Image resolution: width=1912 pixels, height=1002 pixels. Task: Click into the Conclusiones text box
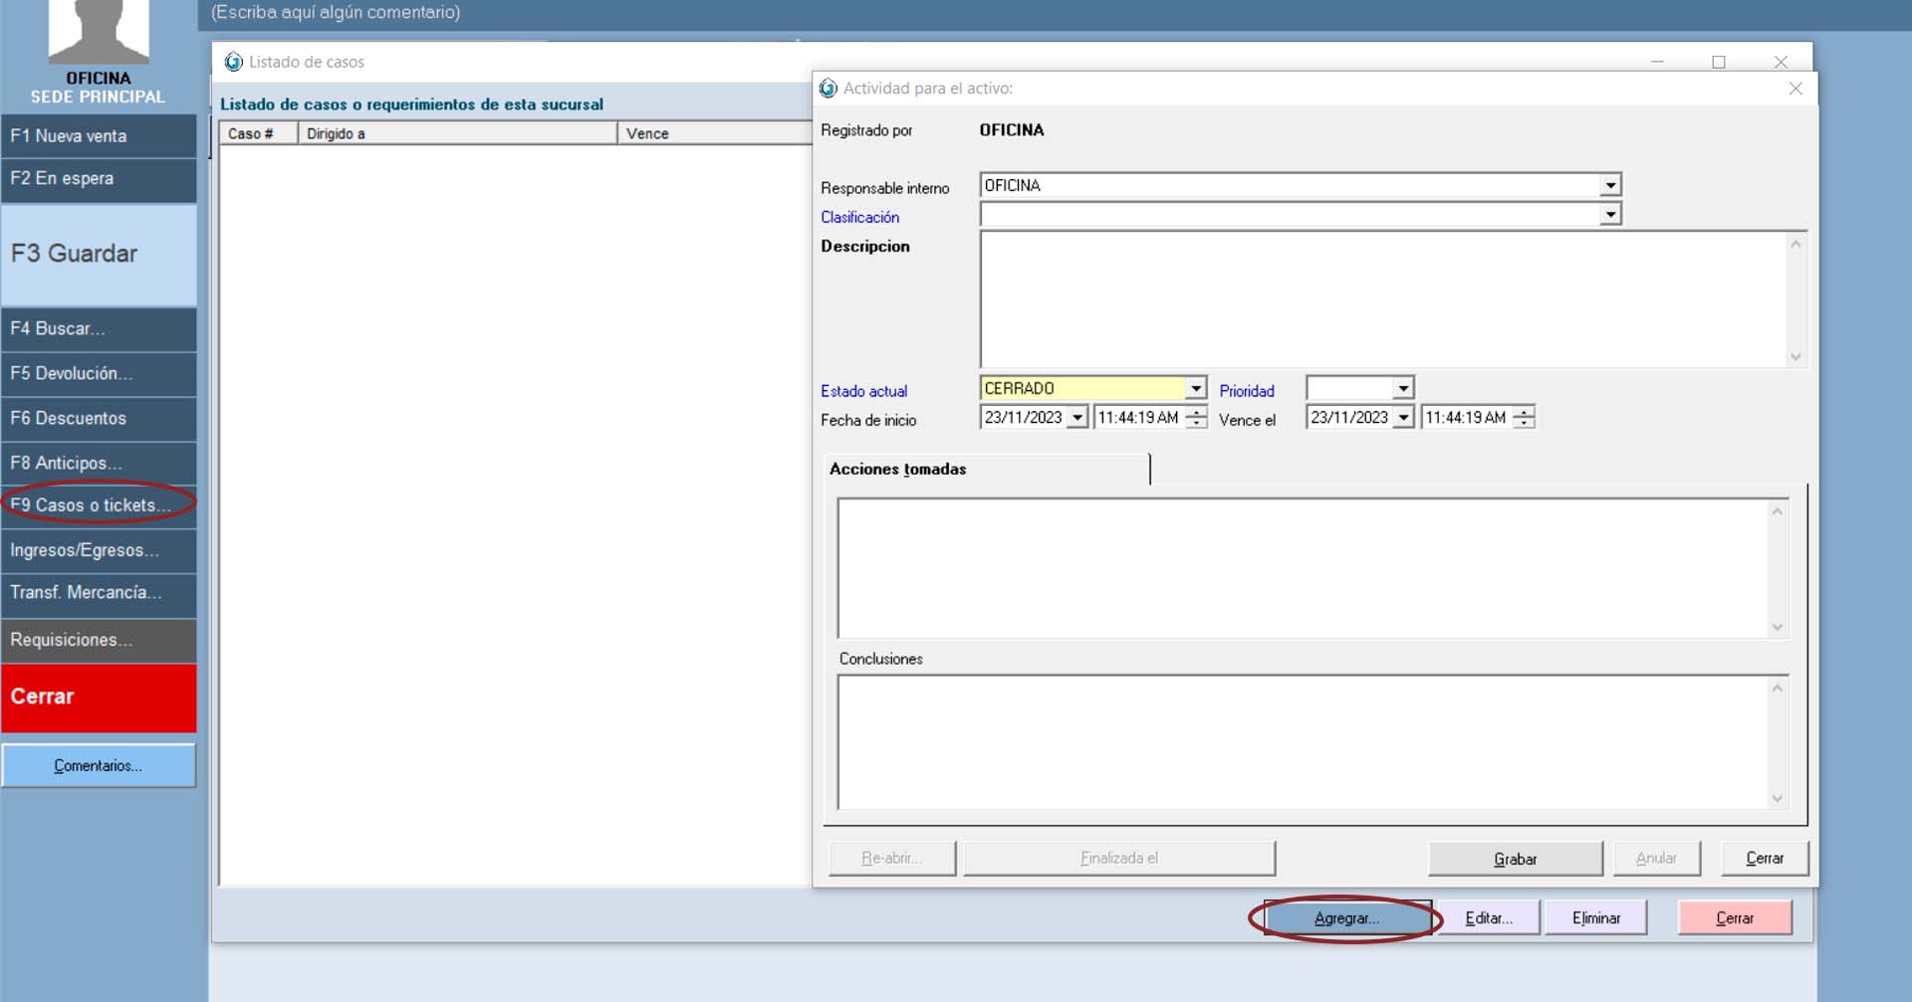click(1303, 742)
